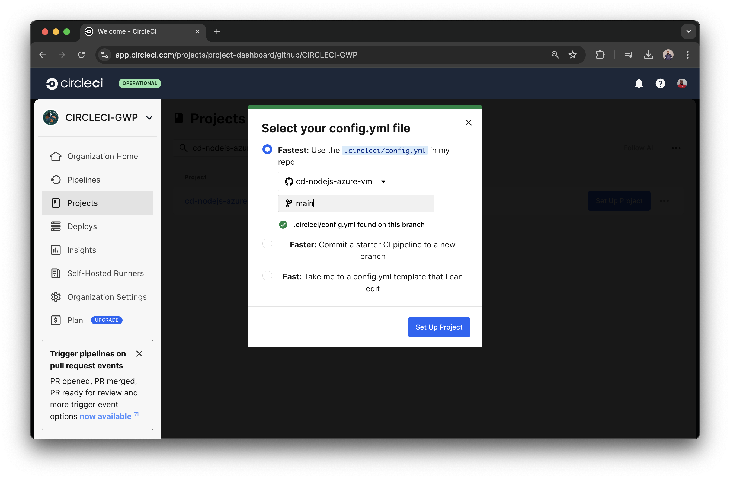Open the help question mark icon
Screen dimensions: 730x479
[x=660, y=83]
